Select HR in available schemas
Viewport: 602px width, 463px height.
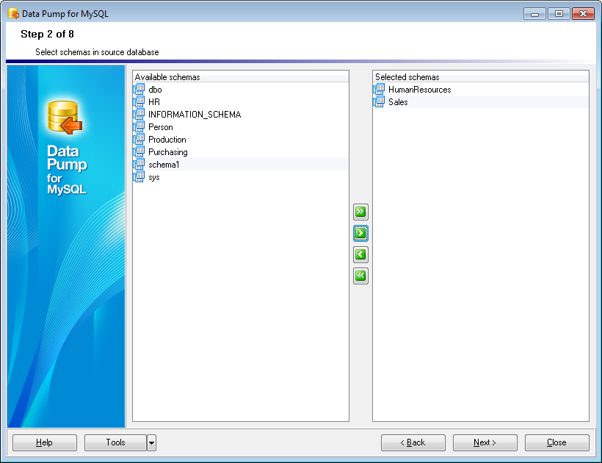pyautogui.click(x=154, y=102)
